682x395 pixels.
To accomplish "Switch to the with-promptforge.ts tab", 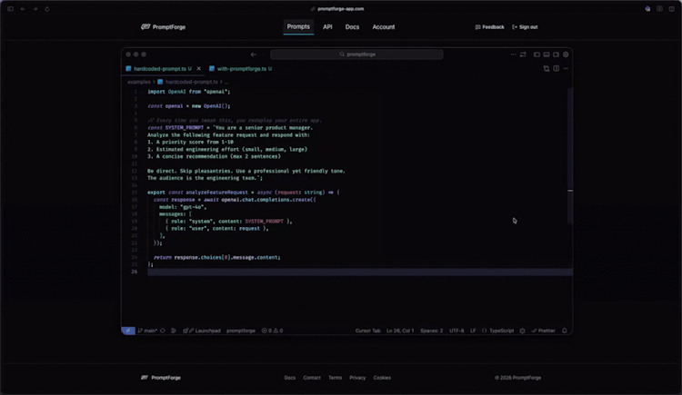I will point(241,69).
